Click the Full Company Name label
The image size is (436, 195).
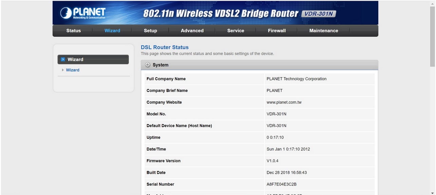pos(166,79)
